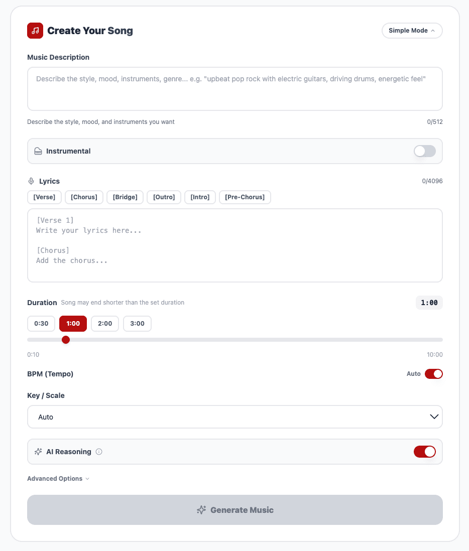Click the sparkle icon beside AI Reasoning
469x551 pixels.
(x=38, y=452)
